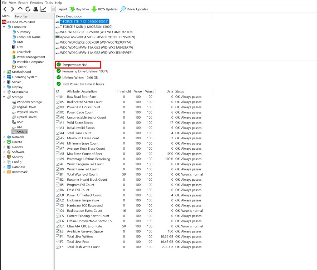Sort by the Attribute Description column header
This screenshot has width=317, height=270.
pyautogui.click(x=82, y=91)
